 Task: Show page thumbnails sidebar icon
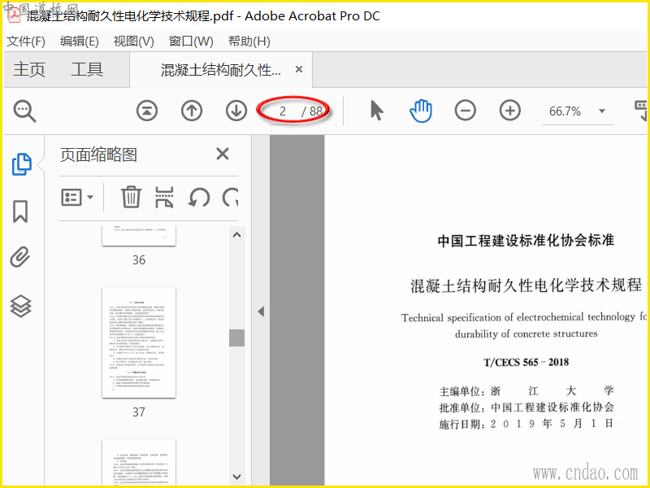21,164
